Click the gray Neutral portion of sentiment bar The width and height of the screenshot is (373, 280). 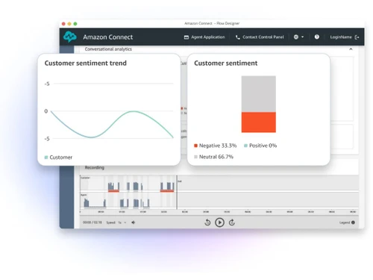(259, 94)
